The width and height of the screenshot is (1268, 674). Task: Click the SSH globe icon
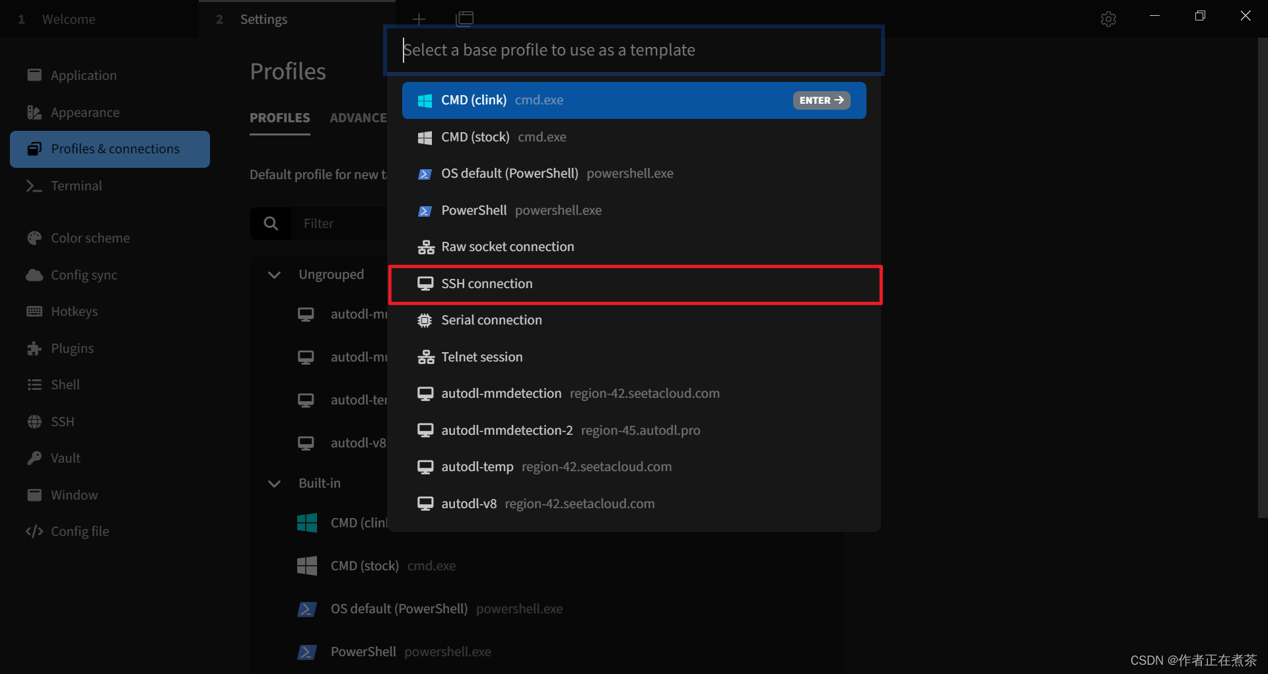pos(34,422)
